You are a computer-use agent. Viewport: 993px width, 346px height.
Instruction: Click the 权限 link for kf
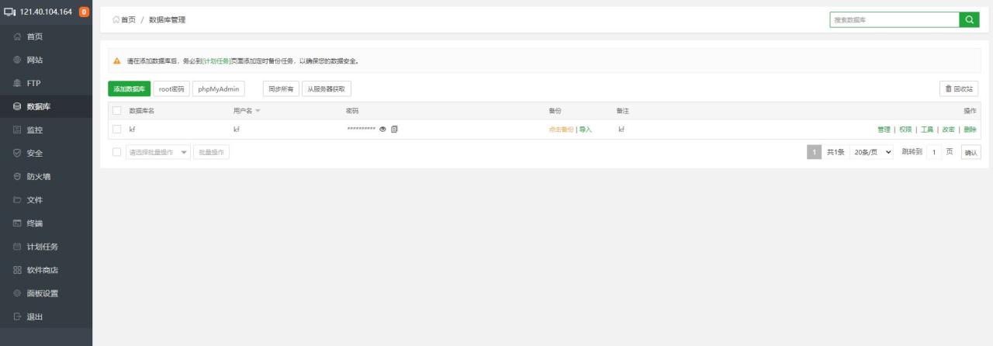point(905,130)
